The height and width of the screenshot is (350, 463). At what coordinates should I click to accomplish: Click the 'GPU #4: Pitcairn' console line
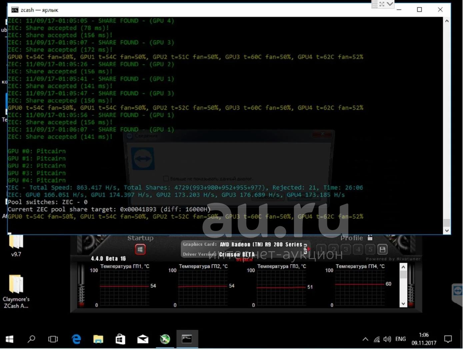37,180
